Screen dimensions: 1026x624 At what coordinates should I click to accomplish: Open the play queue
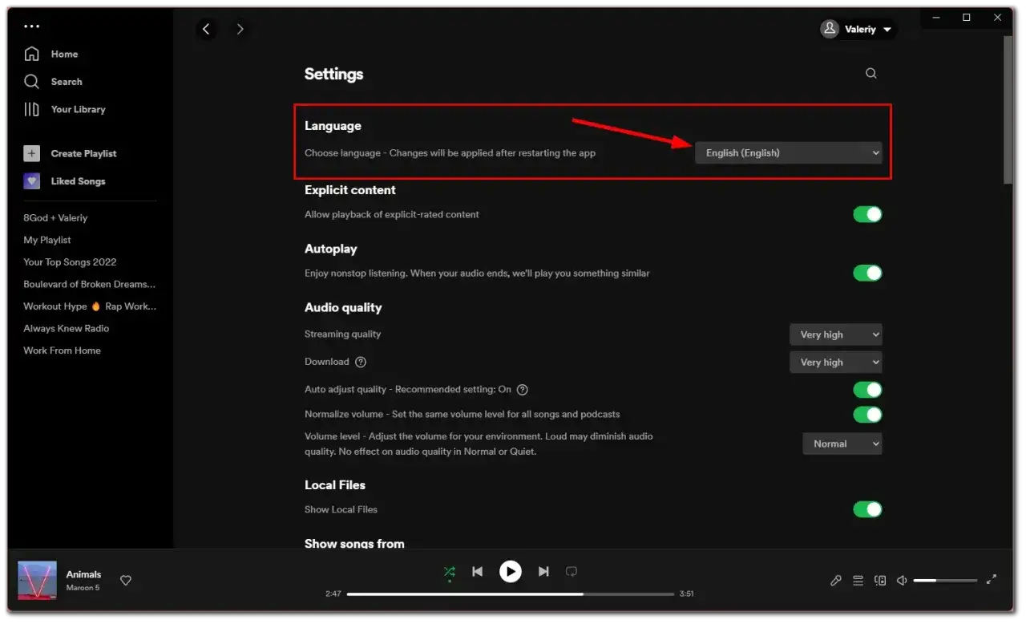858,580
